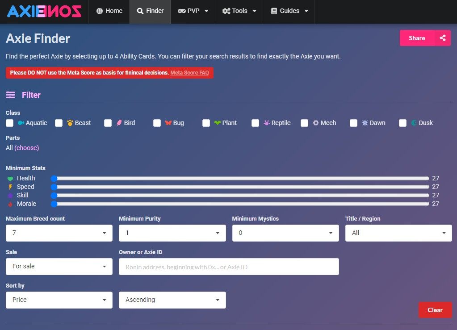The image size is (457, 330).
Task: Click the Bug butterfly class icon
Action: pos(168,123)
